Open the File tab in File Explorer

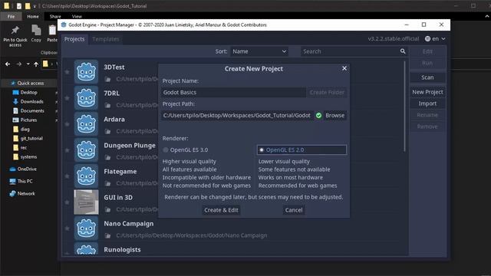click(x=11, y=17)
